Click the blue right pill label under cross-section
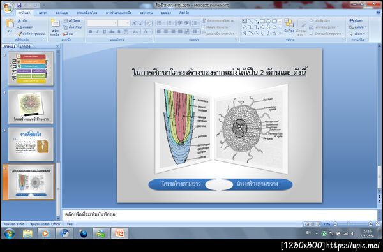Image resolution: width=383 pixels, height=252 pixels. pyautogui.click(x=257, y=184)
